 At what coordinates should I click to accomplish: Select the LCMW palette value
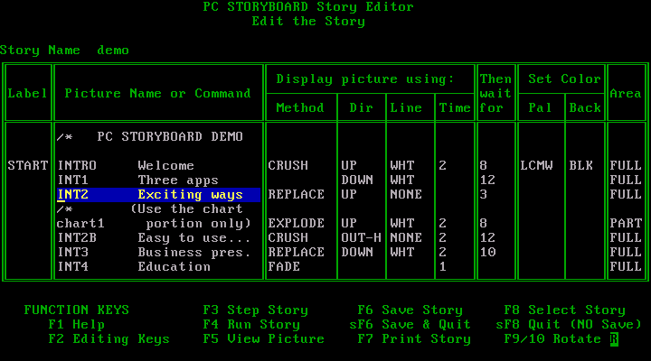(x=536, y=166)
